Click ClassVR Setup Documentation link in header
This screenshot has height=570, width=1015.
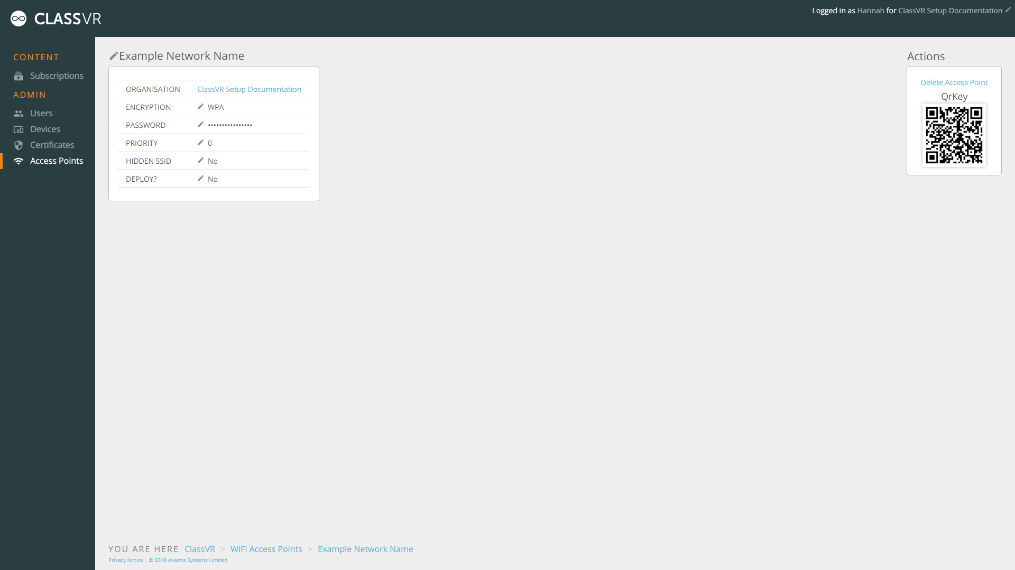(950, 11)
